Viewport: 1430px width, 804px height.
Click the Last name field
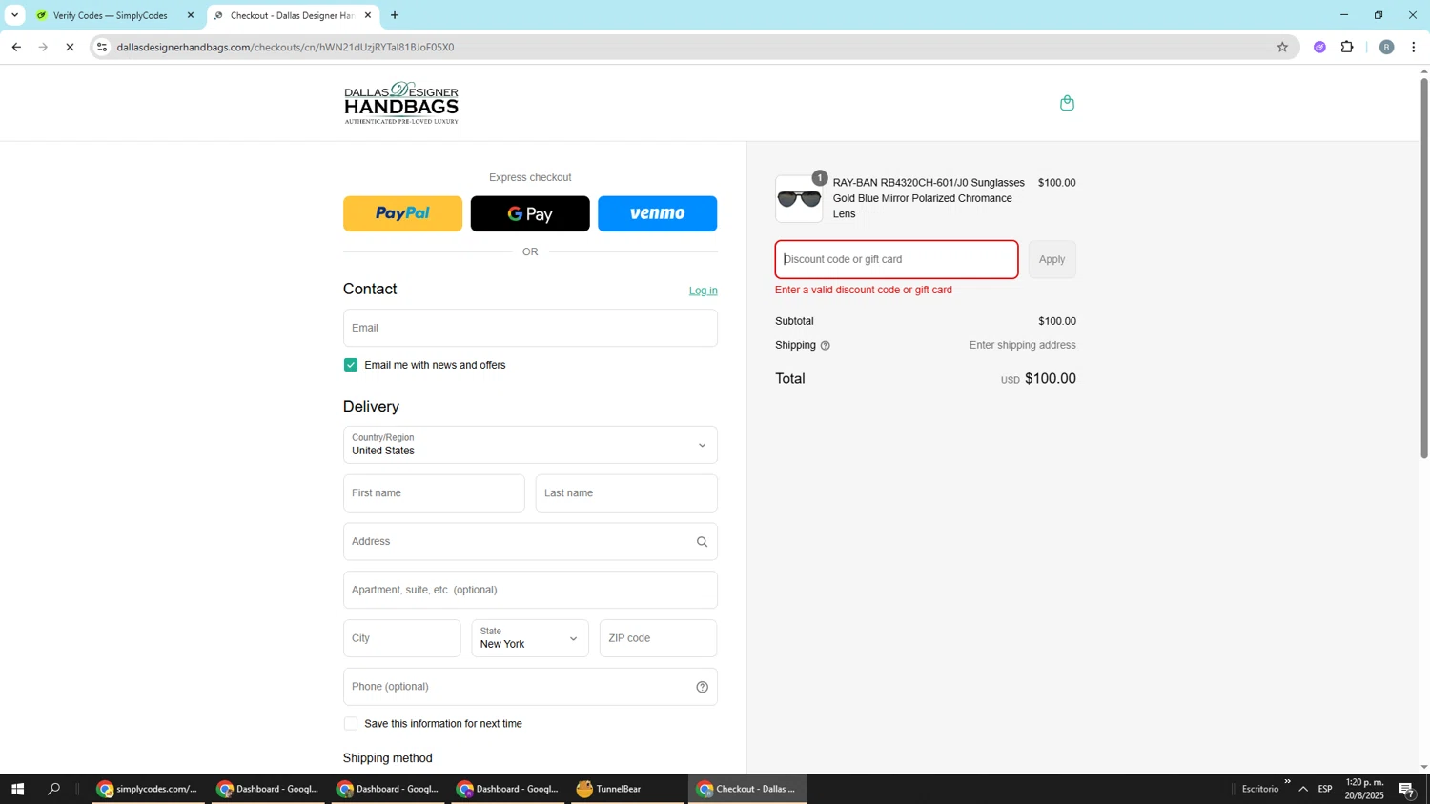(x=626, y=493)
